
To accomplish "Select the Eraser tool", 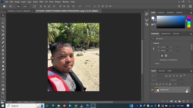I will 3,58.
